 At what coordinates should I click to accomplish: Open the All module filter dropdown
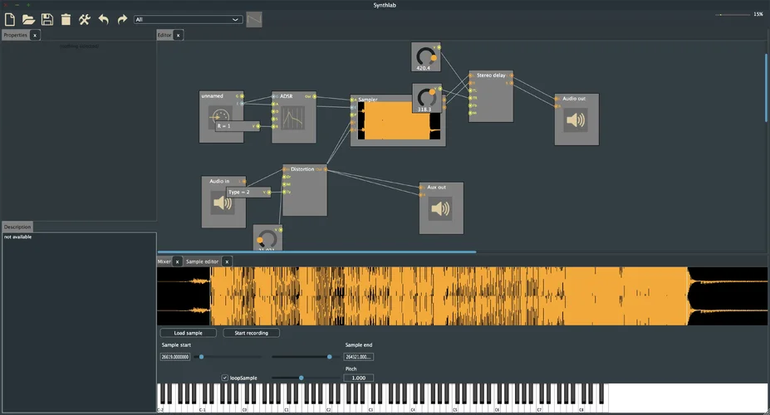(x=188, y=20)
